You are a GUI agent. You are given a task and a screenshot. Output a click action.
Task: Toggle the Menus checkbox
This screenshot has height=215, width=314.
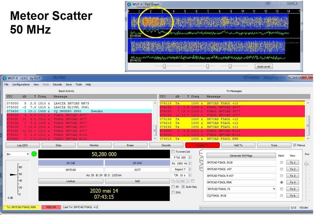tap(295, 145)
